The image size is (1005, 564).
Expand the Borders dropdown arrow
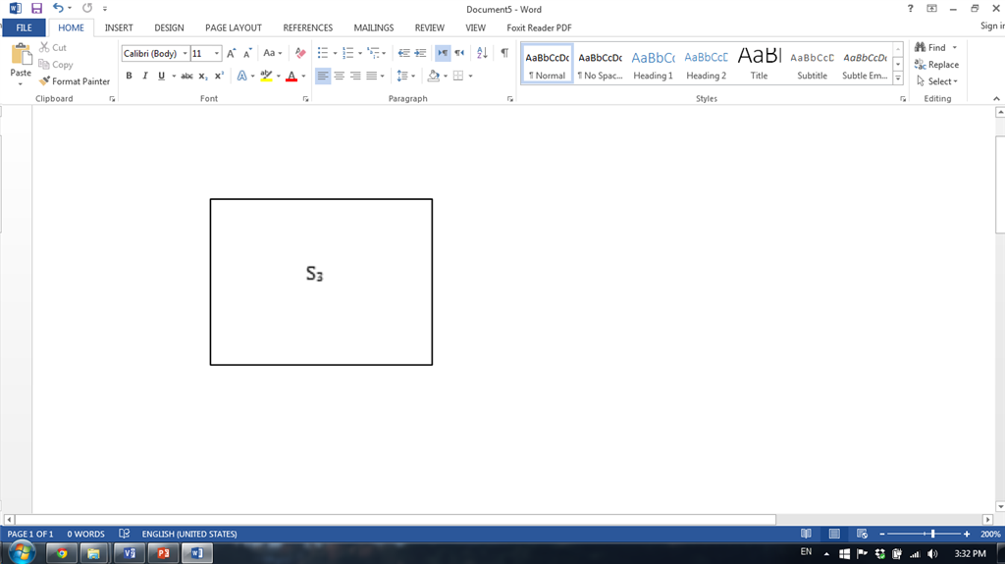tap(470, 76)
